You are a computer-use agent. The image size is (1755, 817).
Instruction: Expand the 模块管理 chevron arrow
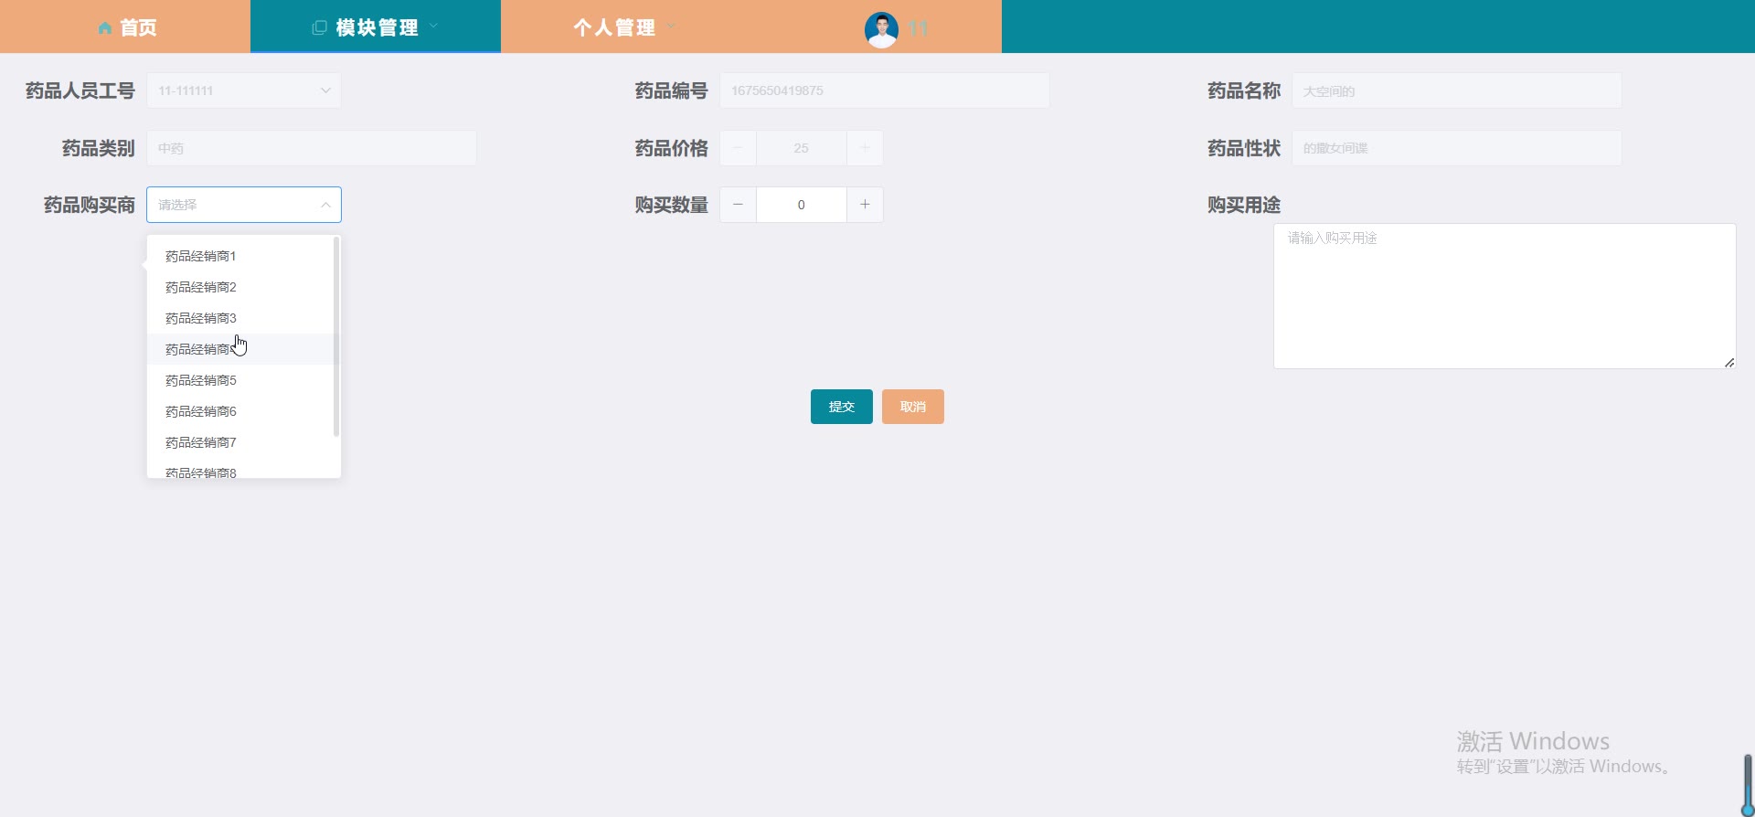pos(433,27)
